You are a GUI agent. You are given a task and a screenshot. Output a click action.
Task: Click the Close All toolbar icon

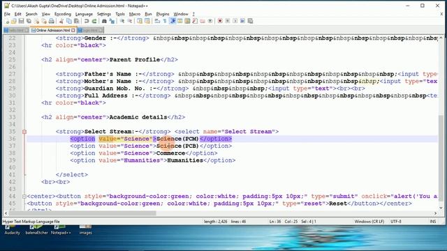click(x=44, y=21)
